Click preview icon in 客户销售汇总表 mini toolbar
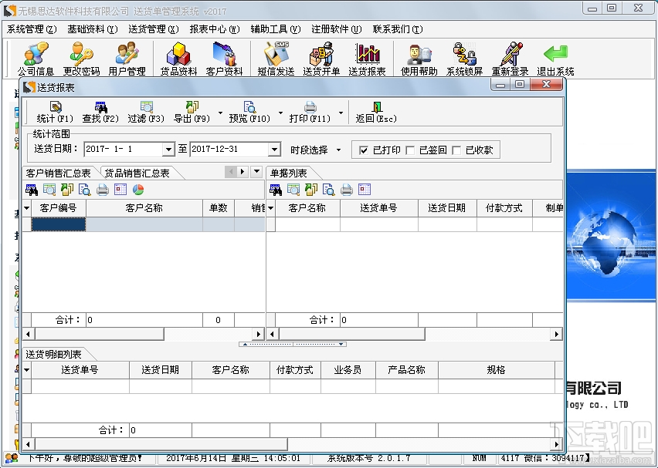This screenshot has height=468, width=658. pyautogui.click(x=85, y=190)
